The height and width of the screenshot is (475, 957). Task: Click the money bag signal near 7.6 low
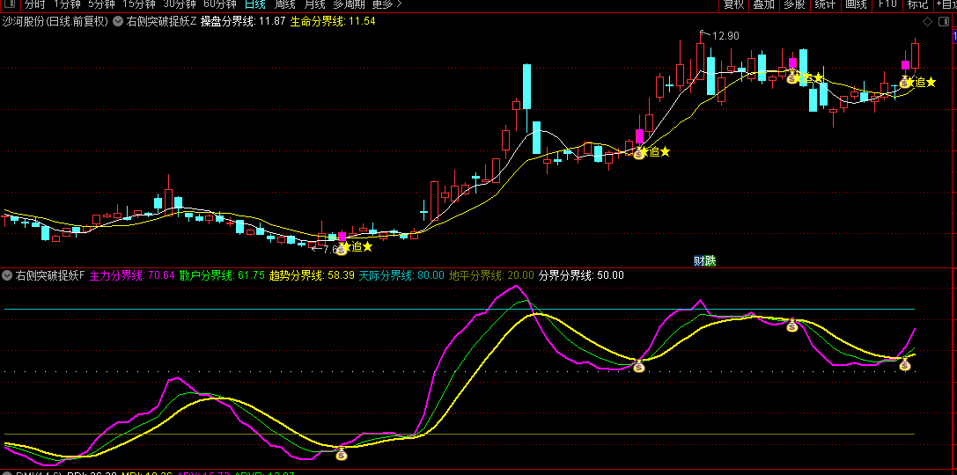(342, 249)
